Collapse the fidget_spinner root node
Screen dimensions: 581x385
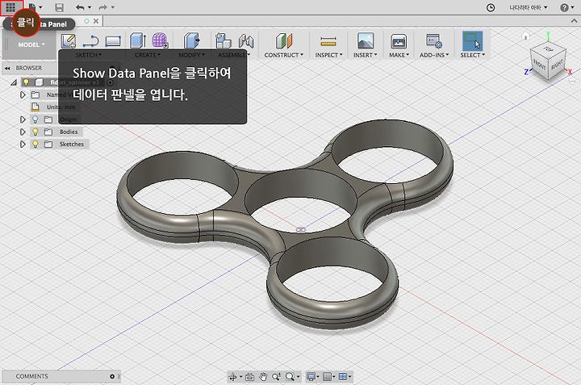click(x=14, y=82)
